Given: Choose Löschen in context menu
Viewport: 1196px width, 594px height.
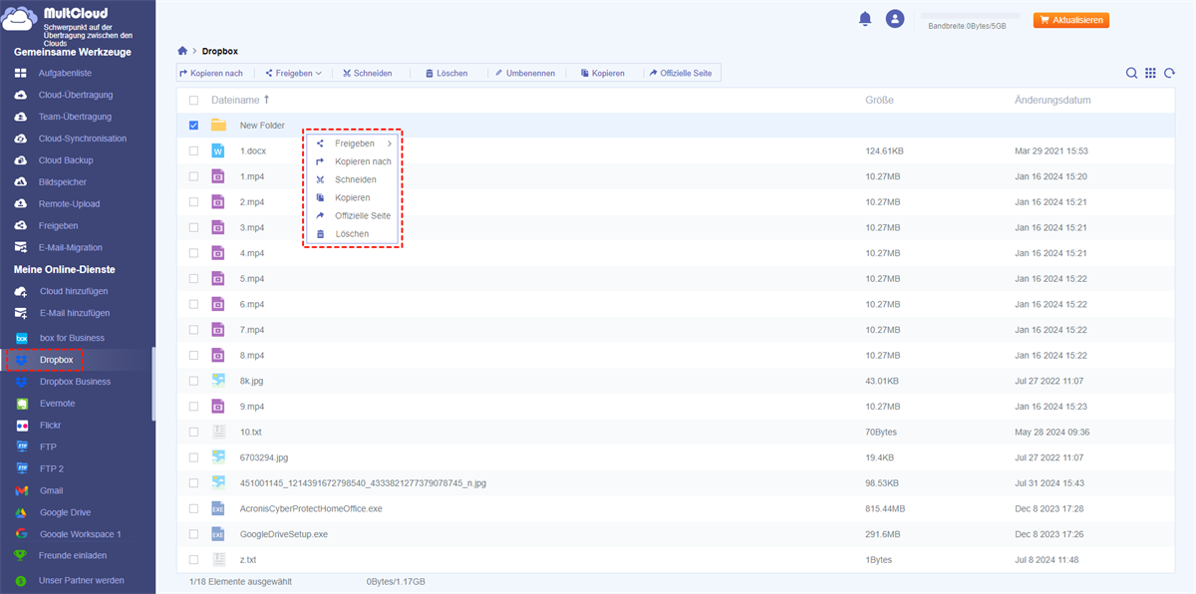Looking at the screenshot, I should click(353, 234).
